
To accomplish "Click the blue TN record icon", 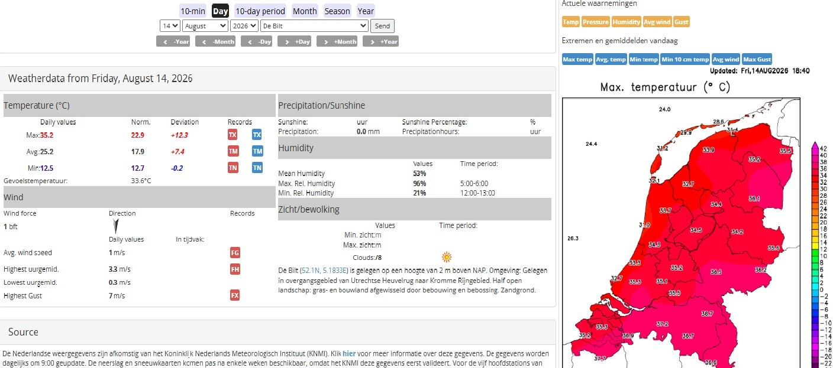I will (257, 168).
